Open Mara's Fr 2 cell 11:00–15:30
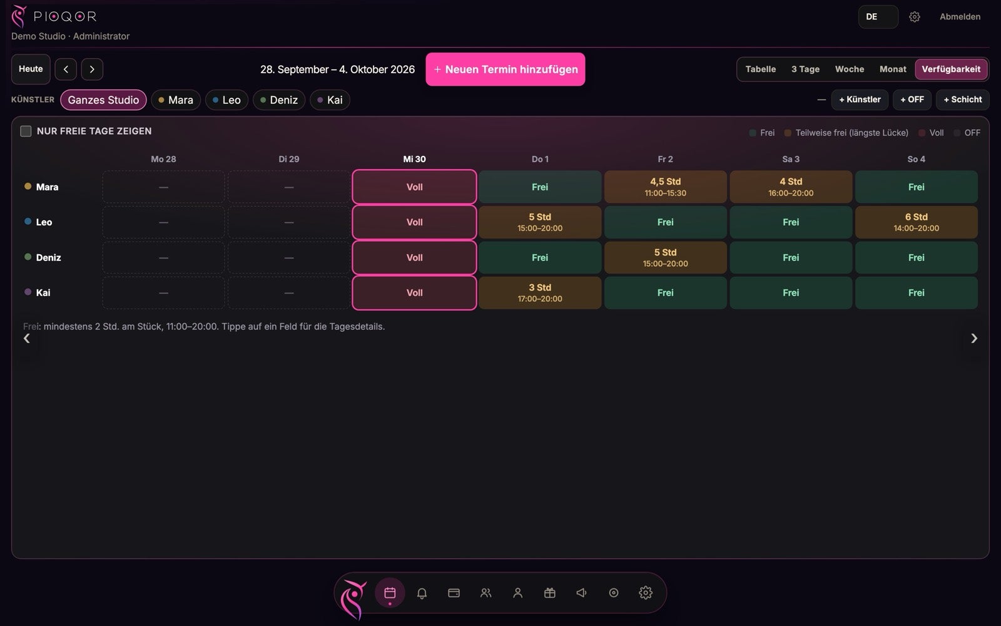 pyautogui.click(x=665, y=187)
